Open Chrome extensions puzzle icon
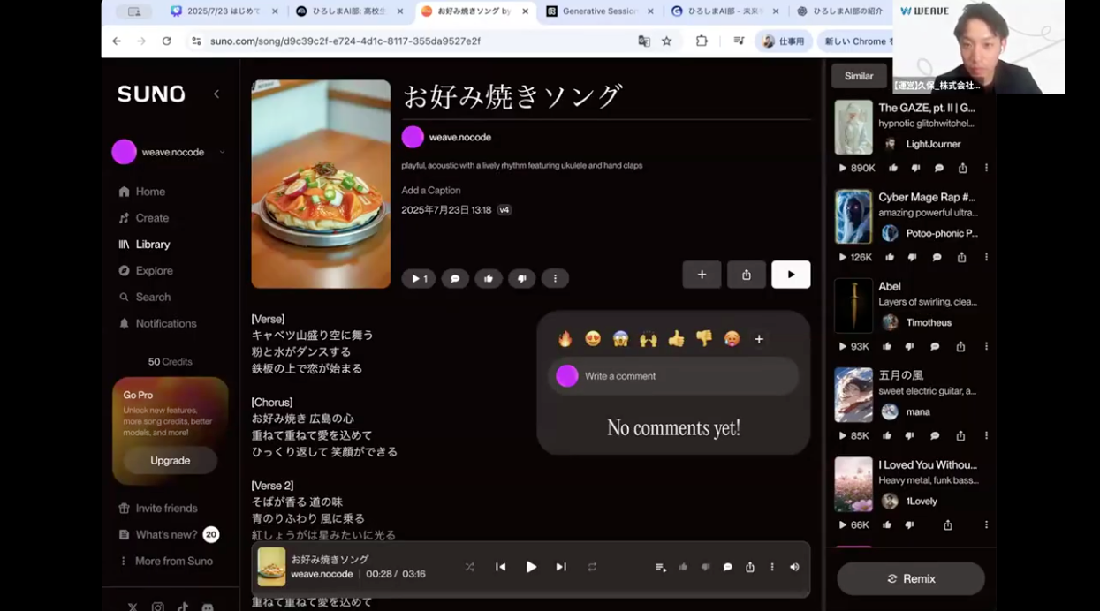Screen dimensions: 1100x611 [702, 41]
